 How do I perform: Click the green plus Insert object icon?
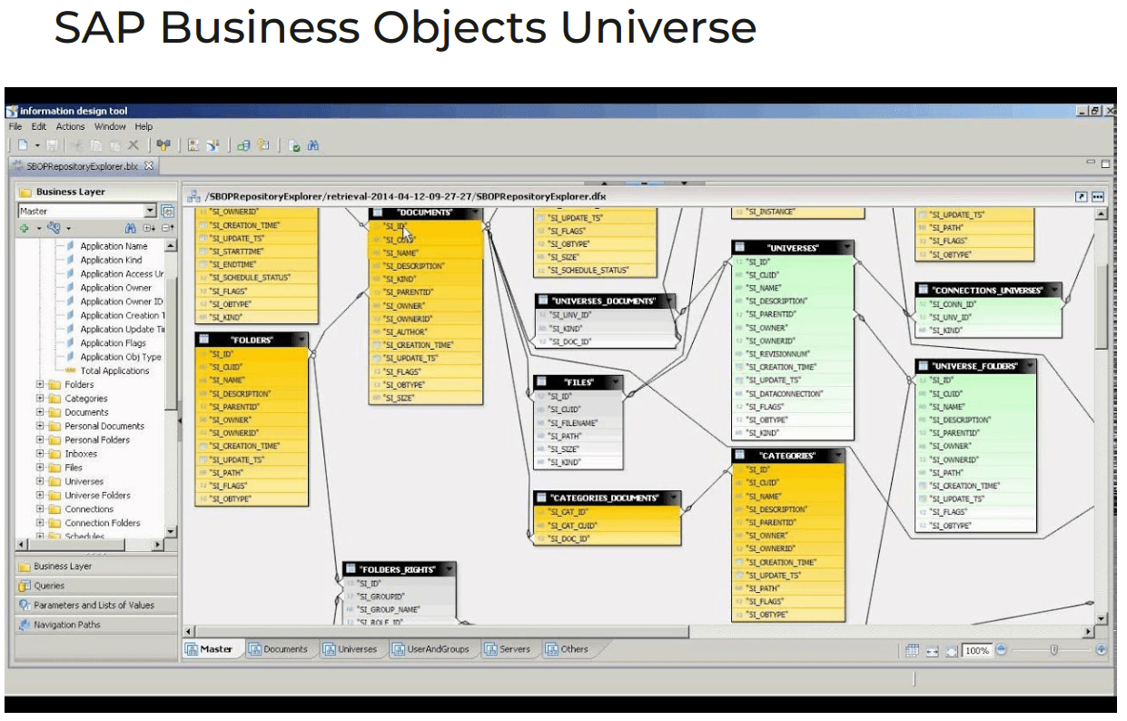point(24,228)
